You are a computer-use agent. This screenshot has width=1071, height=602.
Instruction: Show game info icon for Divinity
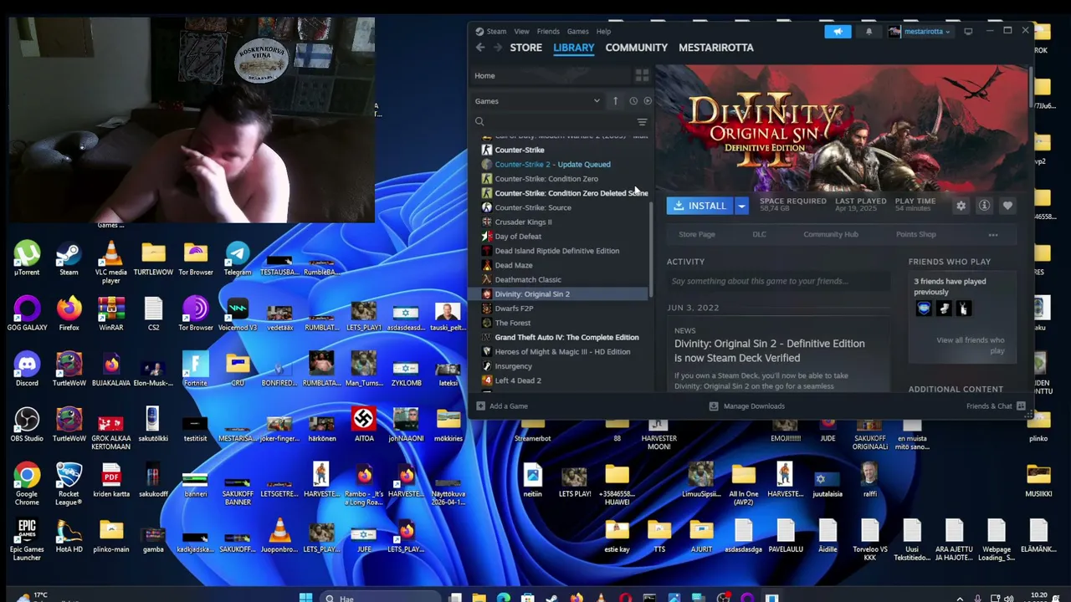[x=984, y=206]
